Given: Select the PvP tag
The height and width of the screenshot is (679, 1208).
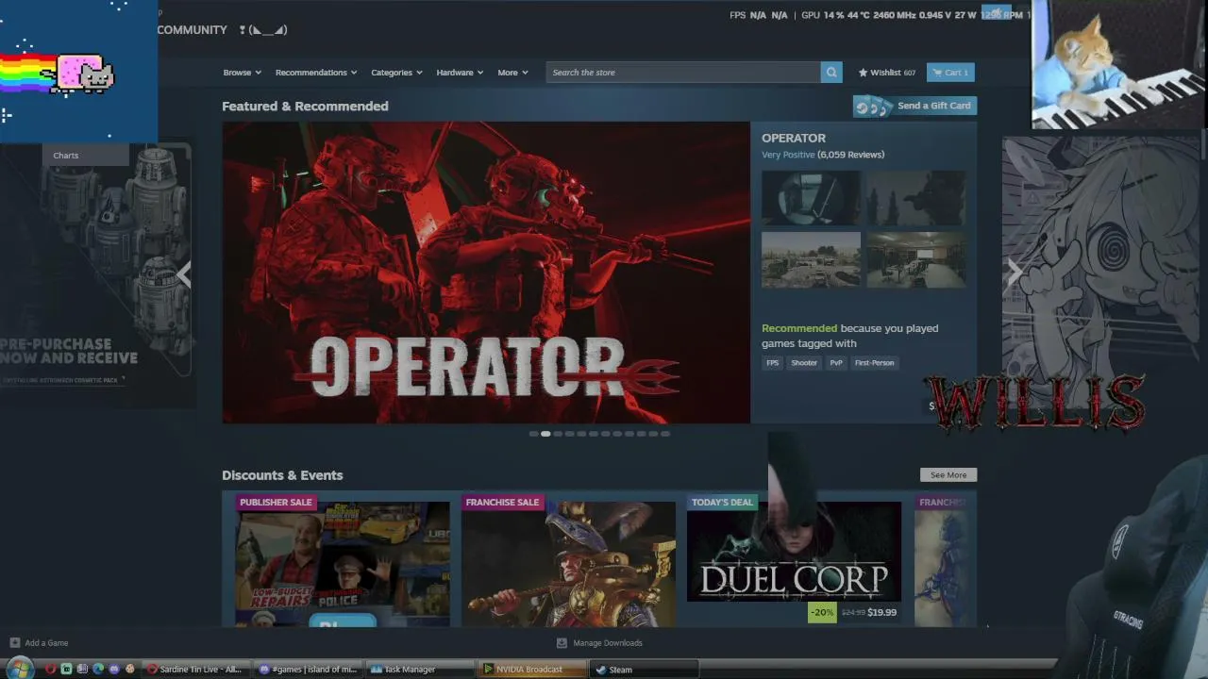Looking at the screenshot, I should (x=836, y=363).
